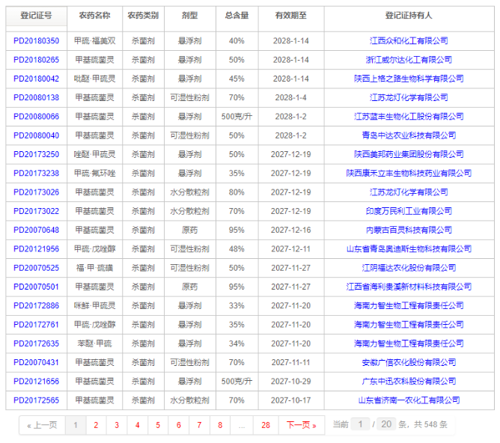Open holder link 浙江威尔达化工有限公司
500x443 pixels.
pyautogui.click(x=409, y=60)
